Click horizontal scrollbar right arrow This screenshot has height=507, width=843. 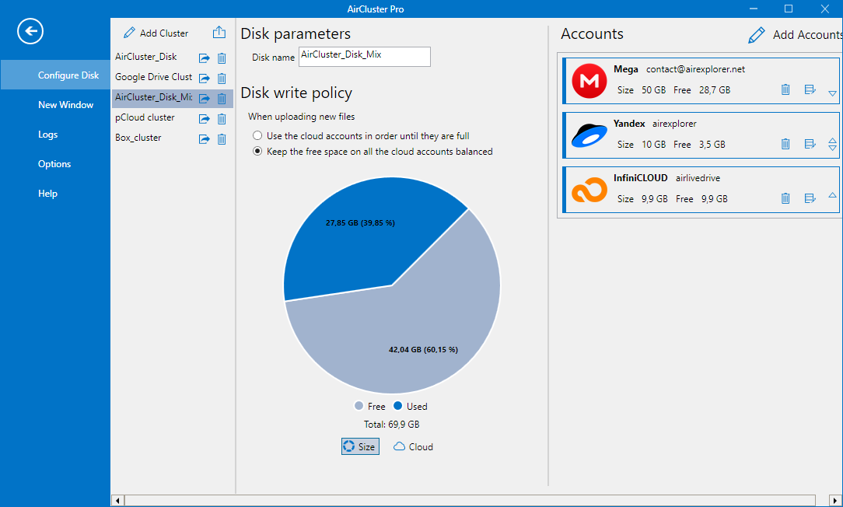click(835, 501)
